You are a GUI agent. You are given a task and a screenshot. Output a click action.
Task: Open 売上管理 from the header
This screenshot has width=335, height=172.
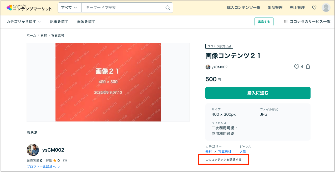tap(297, 8)
